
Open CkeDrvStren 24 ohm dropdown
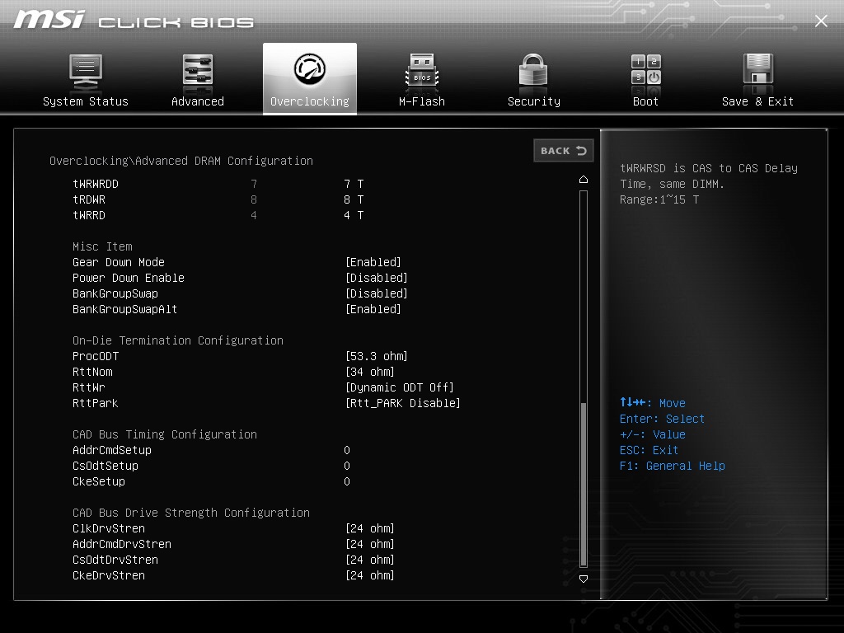[x=370, y=575]
